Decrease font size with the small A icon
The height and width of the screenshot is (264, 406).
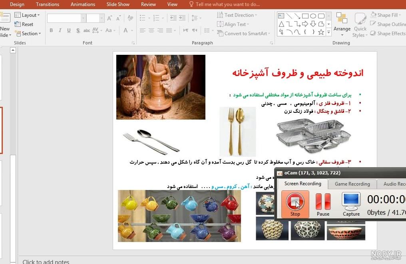(118, 18)
